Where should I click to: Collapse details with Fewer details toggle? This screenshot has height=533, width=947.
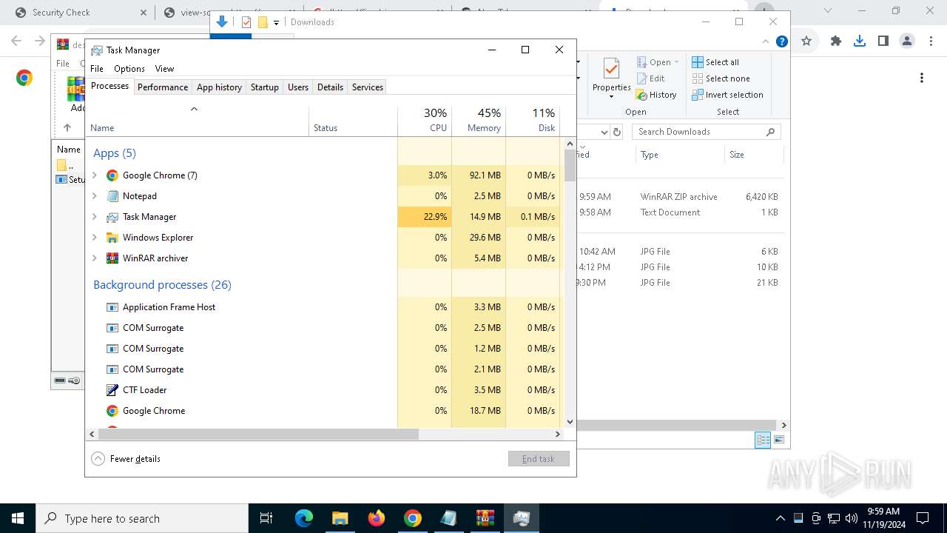click(126, 459)
